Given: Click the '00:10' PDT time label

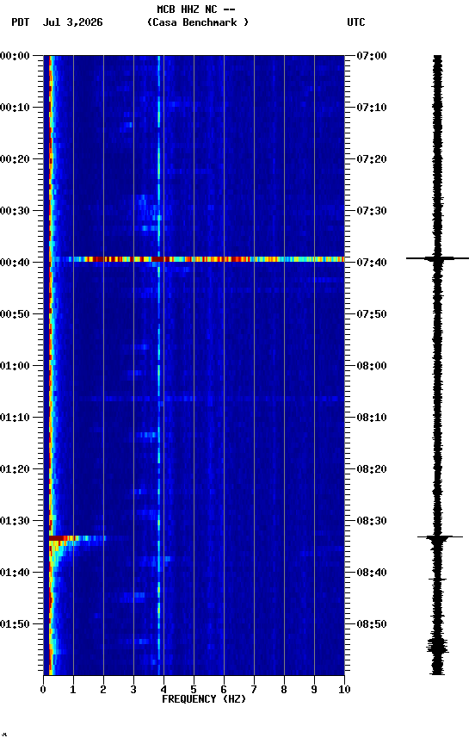Looking at the screenshot, I should tap(15, 108).
